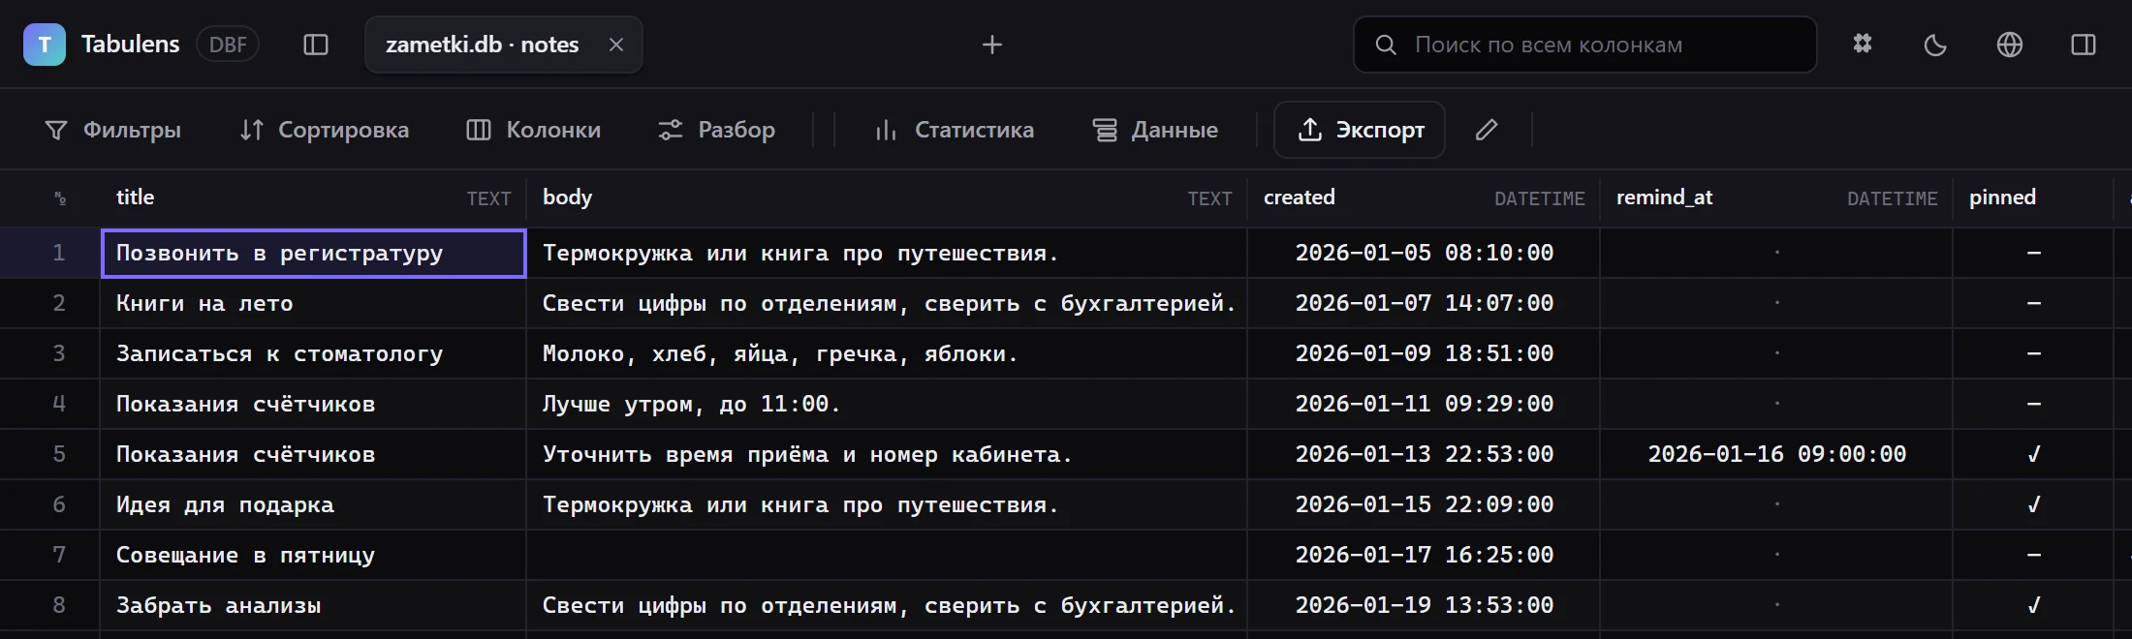
Task: Open the extensions puzzle icon
Action: [1863, 45]
